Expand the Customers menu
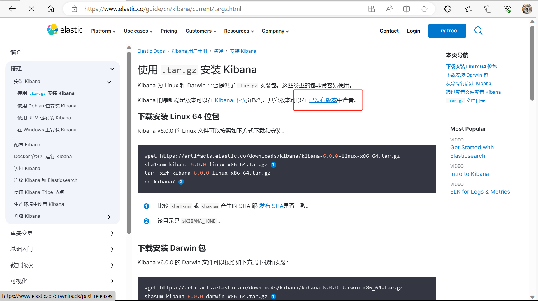The height and width of the screenshot is (301, 538). [x=201, y=31]
